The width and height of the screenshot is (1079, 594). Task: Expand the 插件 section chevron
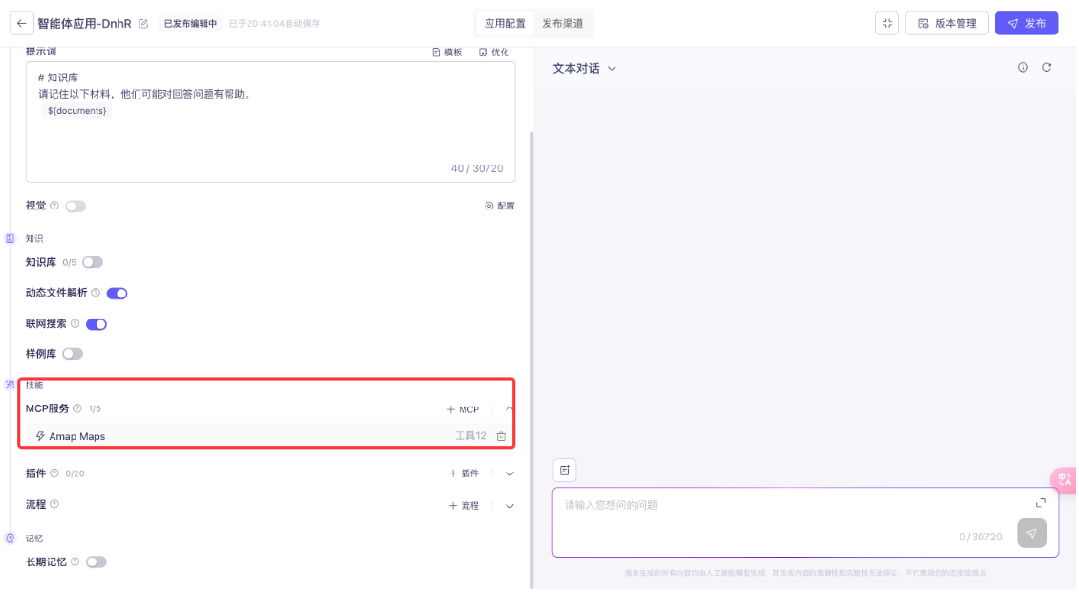(x=509, y=473)
